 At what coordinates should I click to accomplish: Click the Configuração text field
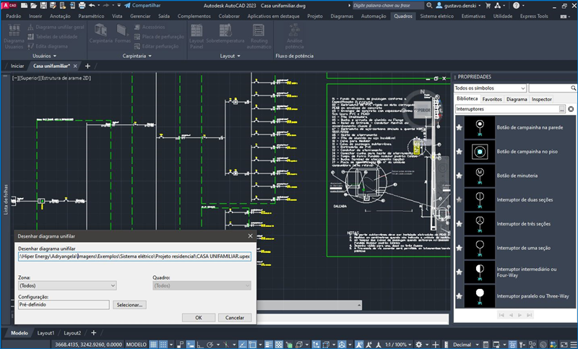(x=65, y=305)
